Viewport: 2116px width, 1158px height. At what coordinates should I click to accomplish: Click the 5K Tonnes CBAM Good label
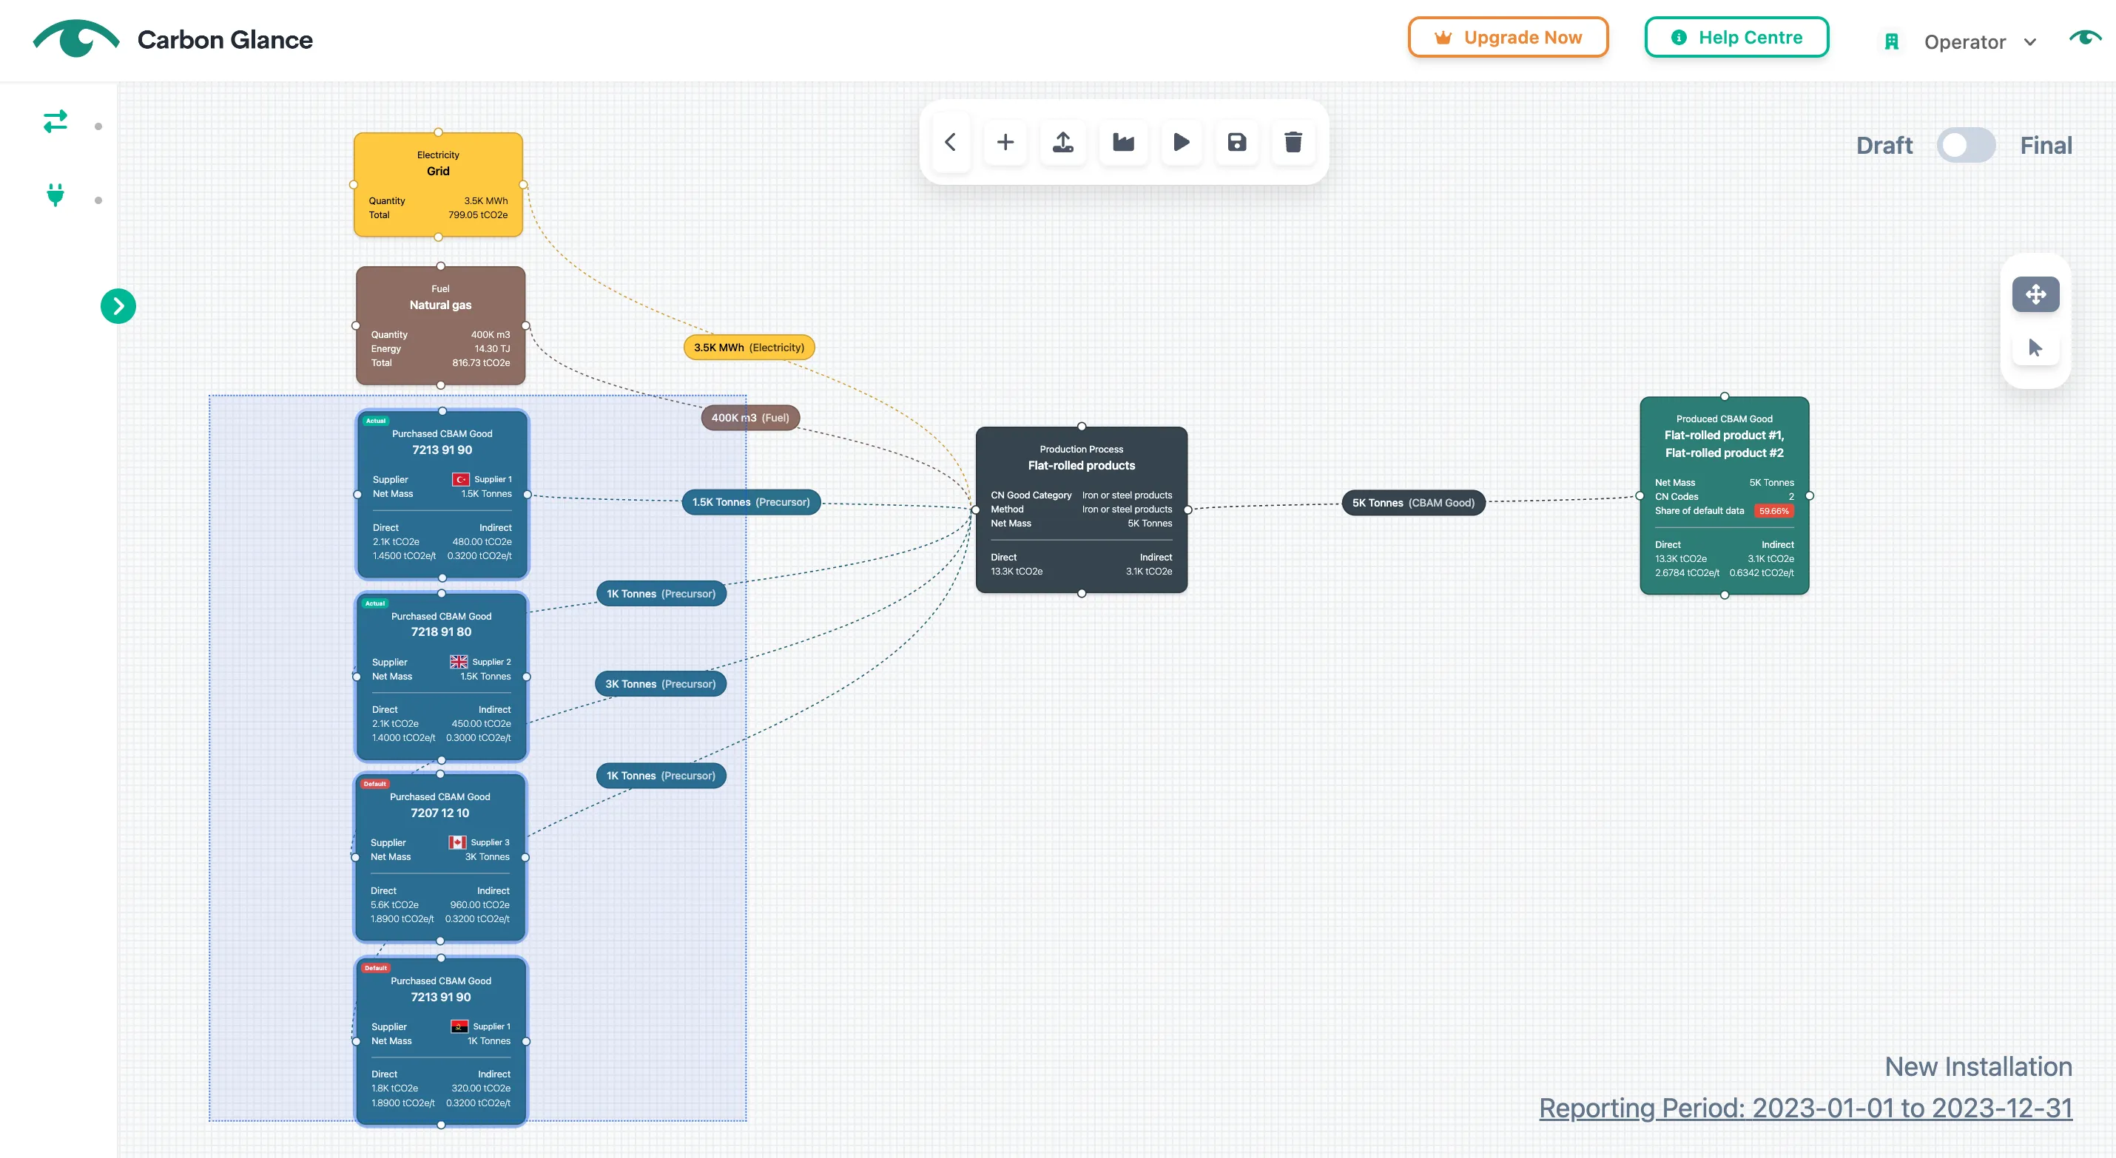[x=1413, y=503]
